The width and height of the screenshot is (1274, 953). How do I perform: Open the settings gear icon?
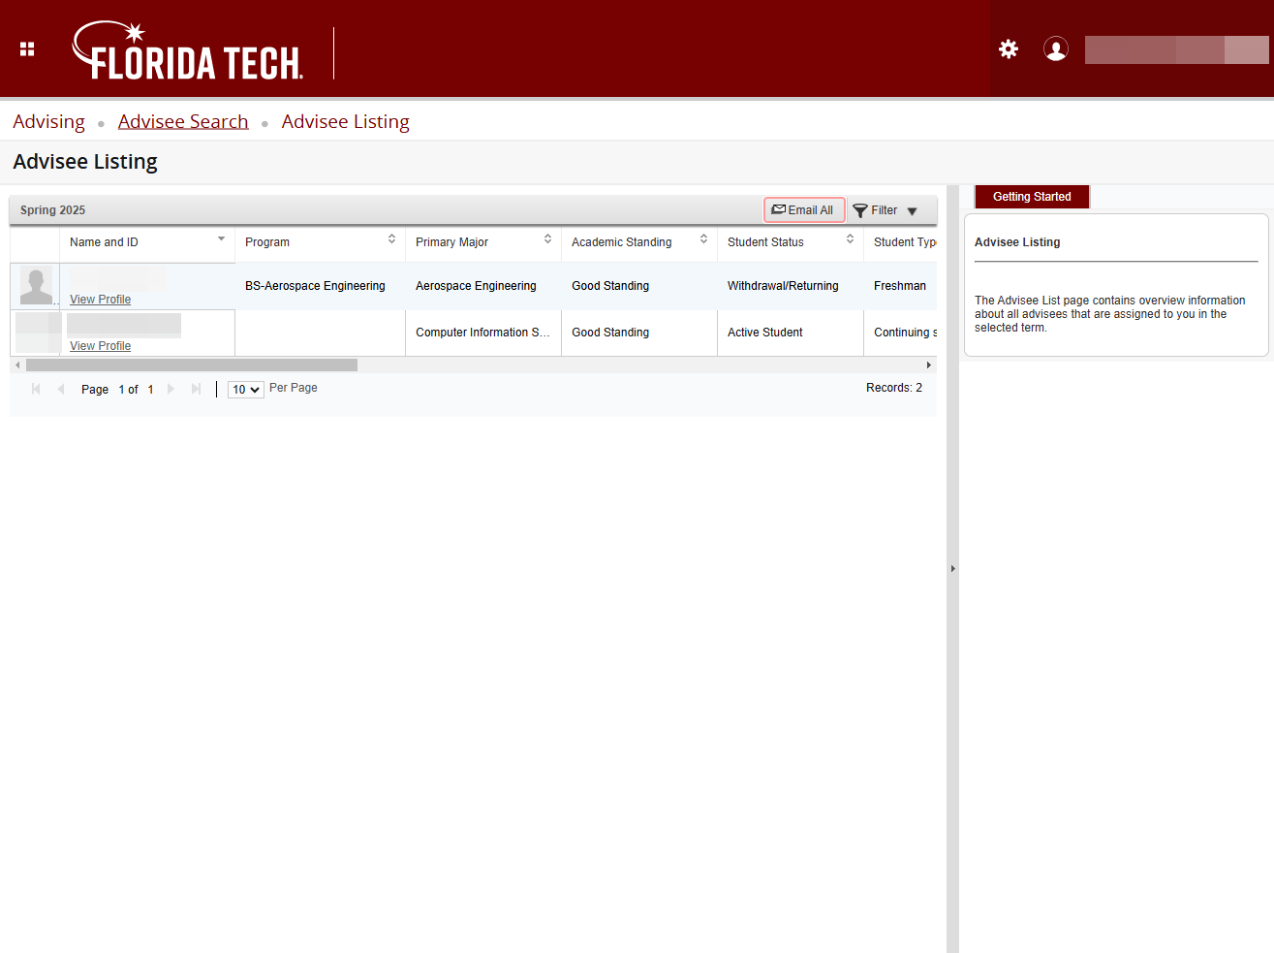pos(1009,48)
